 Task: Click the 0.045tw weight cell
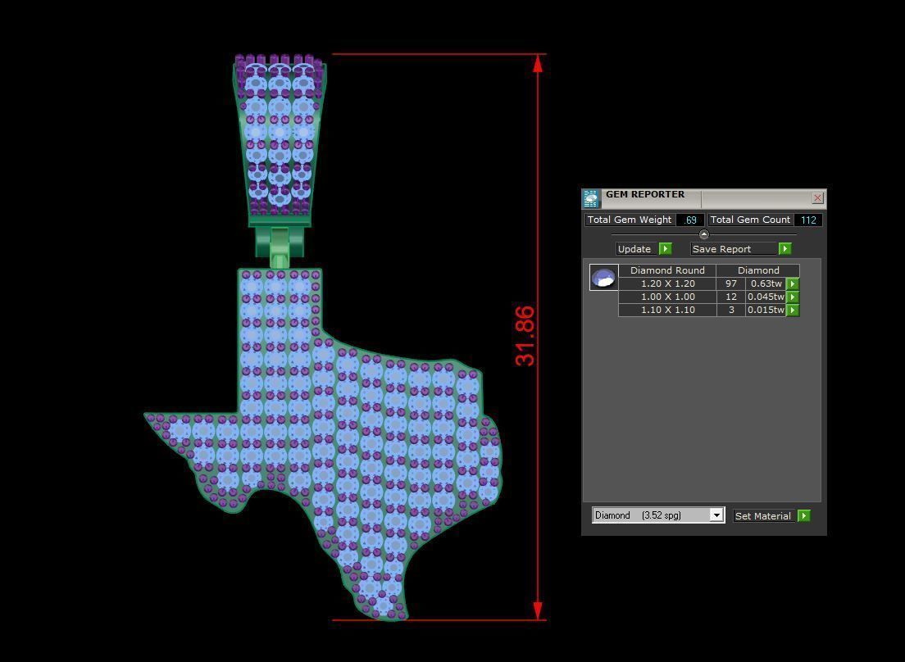766,297
